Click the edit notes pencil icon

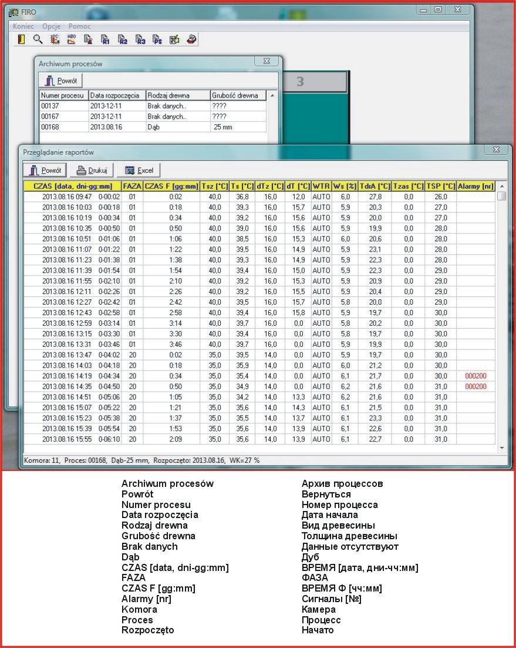tap(174, 39)
